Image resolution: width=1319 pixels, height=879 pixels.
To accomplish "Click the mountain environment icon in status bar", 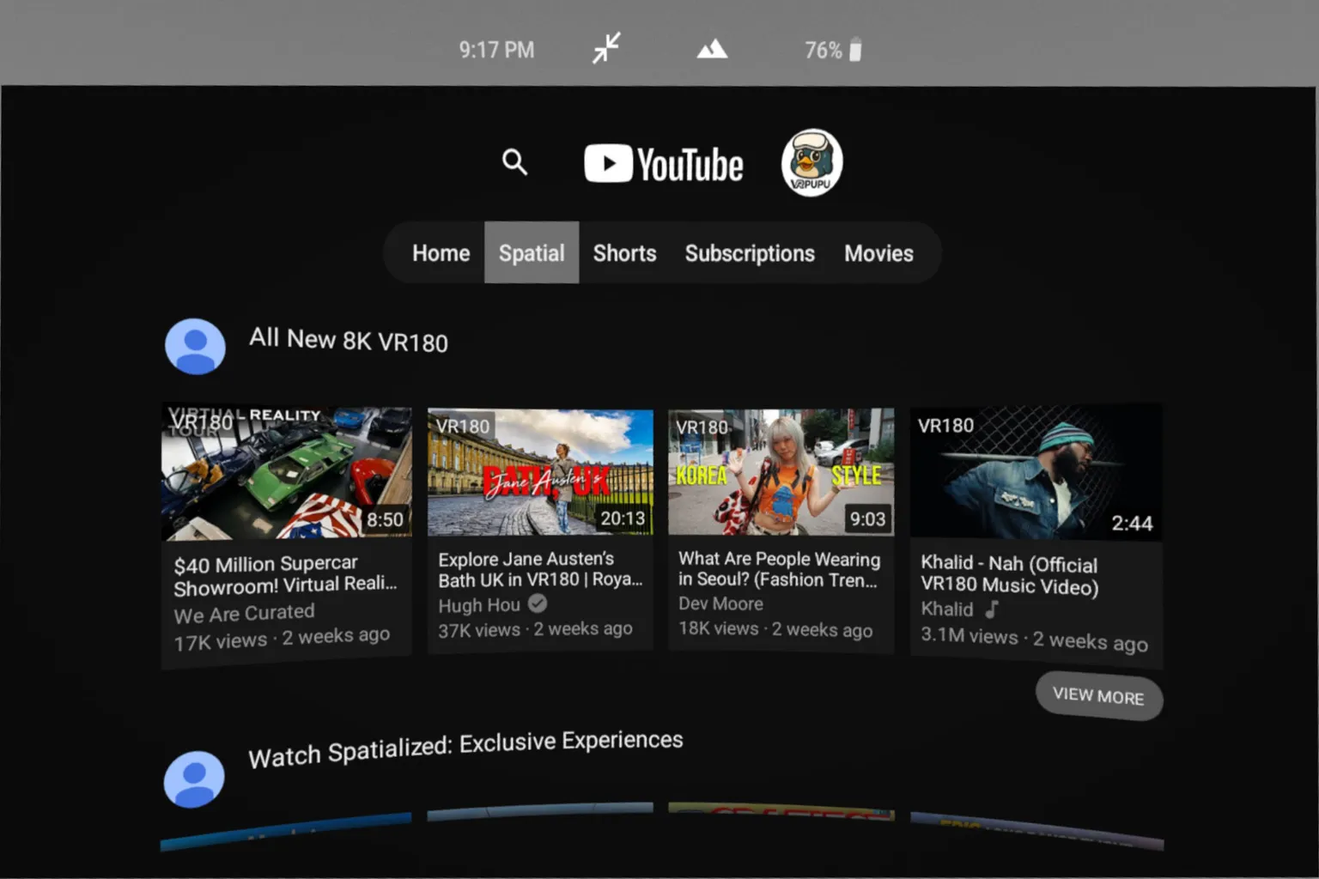I will pos(712,50).
